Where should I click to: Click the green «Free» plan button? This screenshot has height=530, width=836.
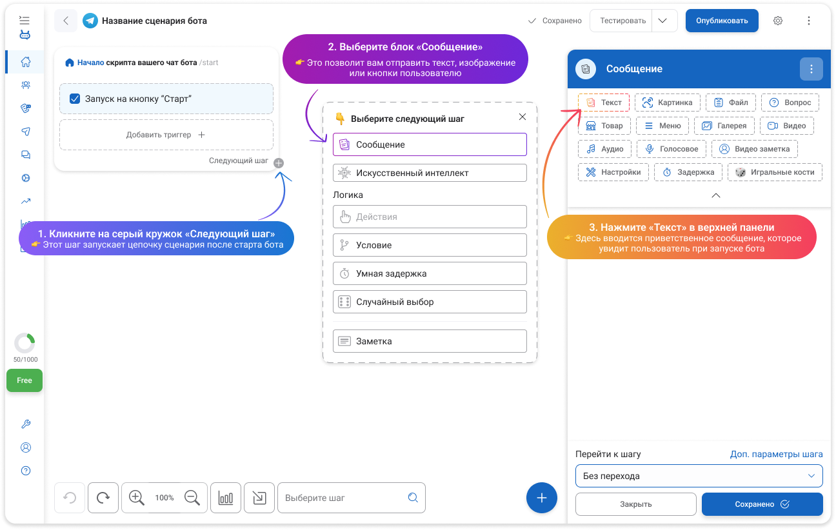tap(25, 380)
